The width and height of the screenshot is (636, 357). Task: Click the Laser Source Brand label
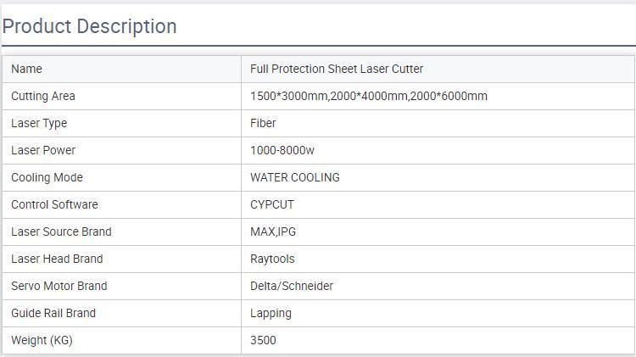pyautogui.click(x=61, y=231)
